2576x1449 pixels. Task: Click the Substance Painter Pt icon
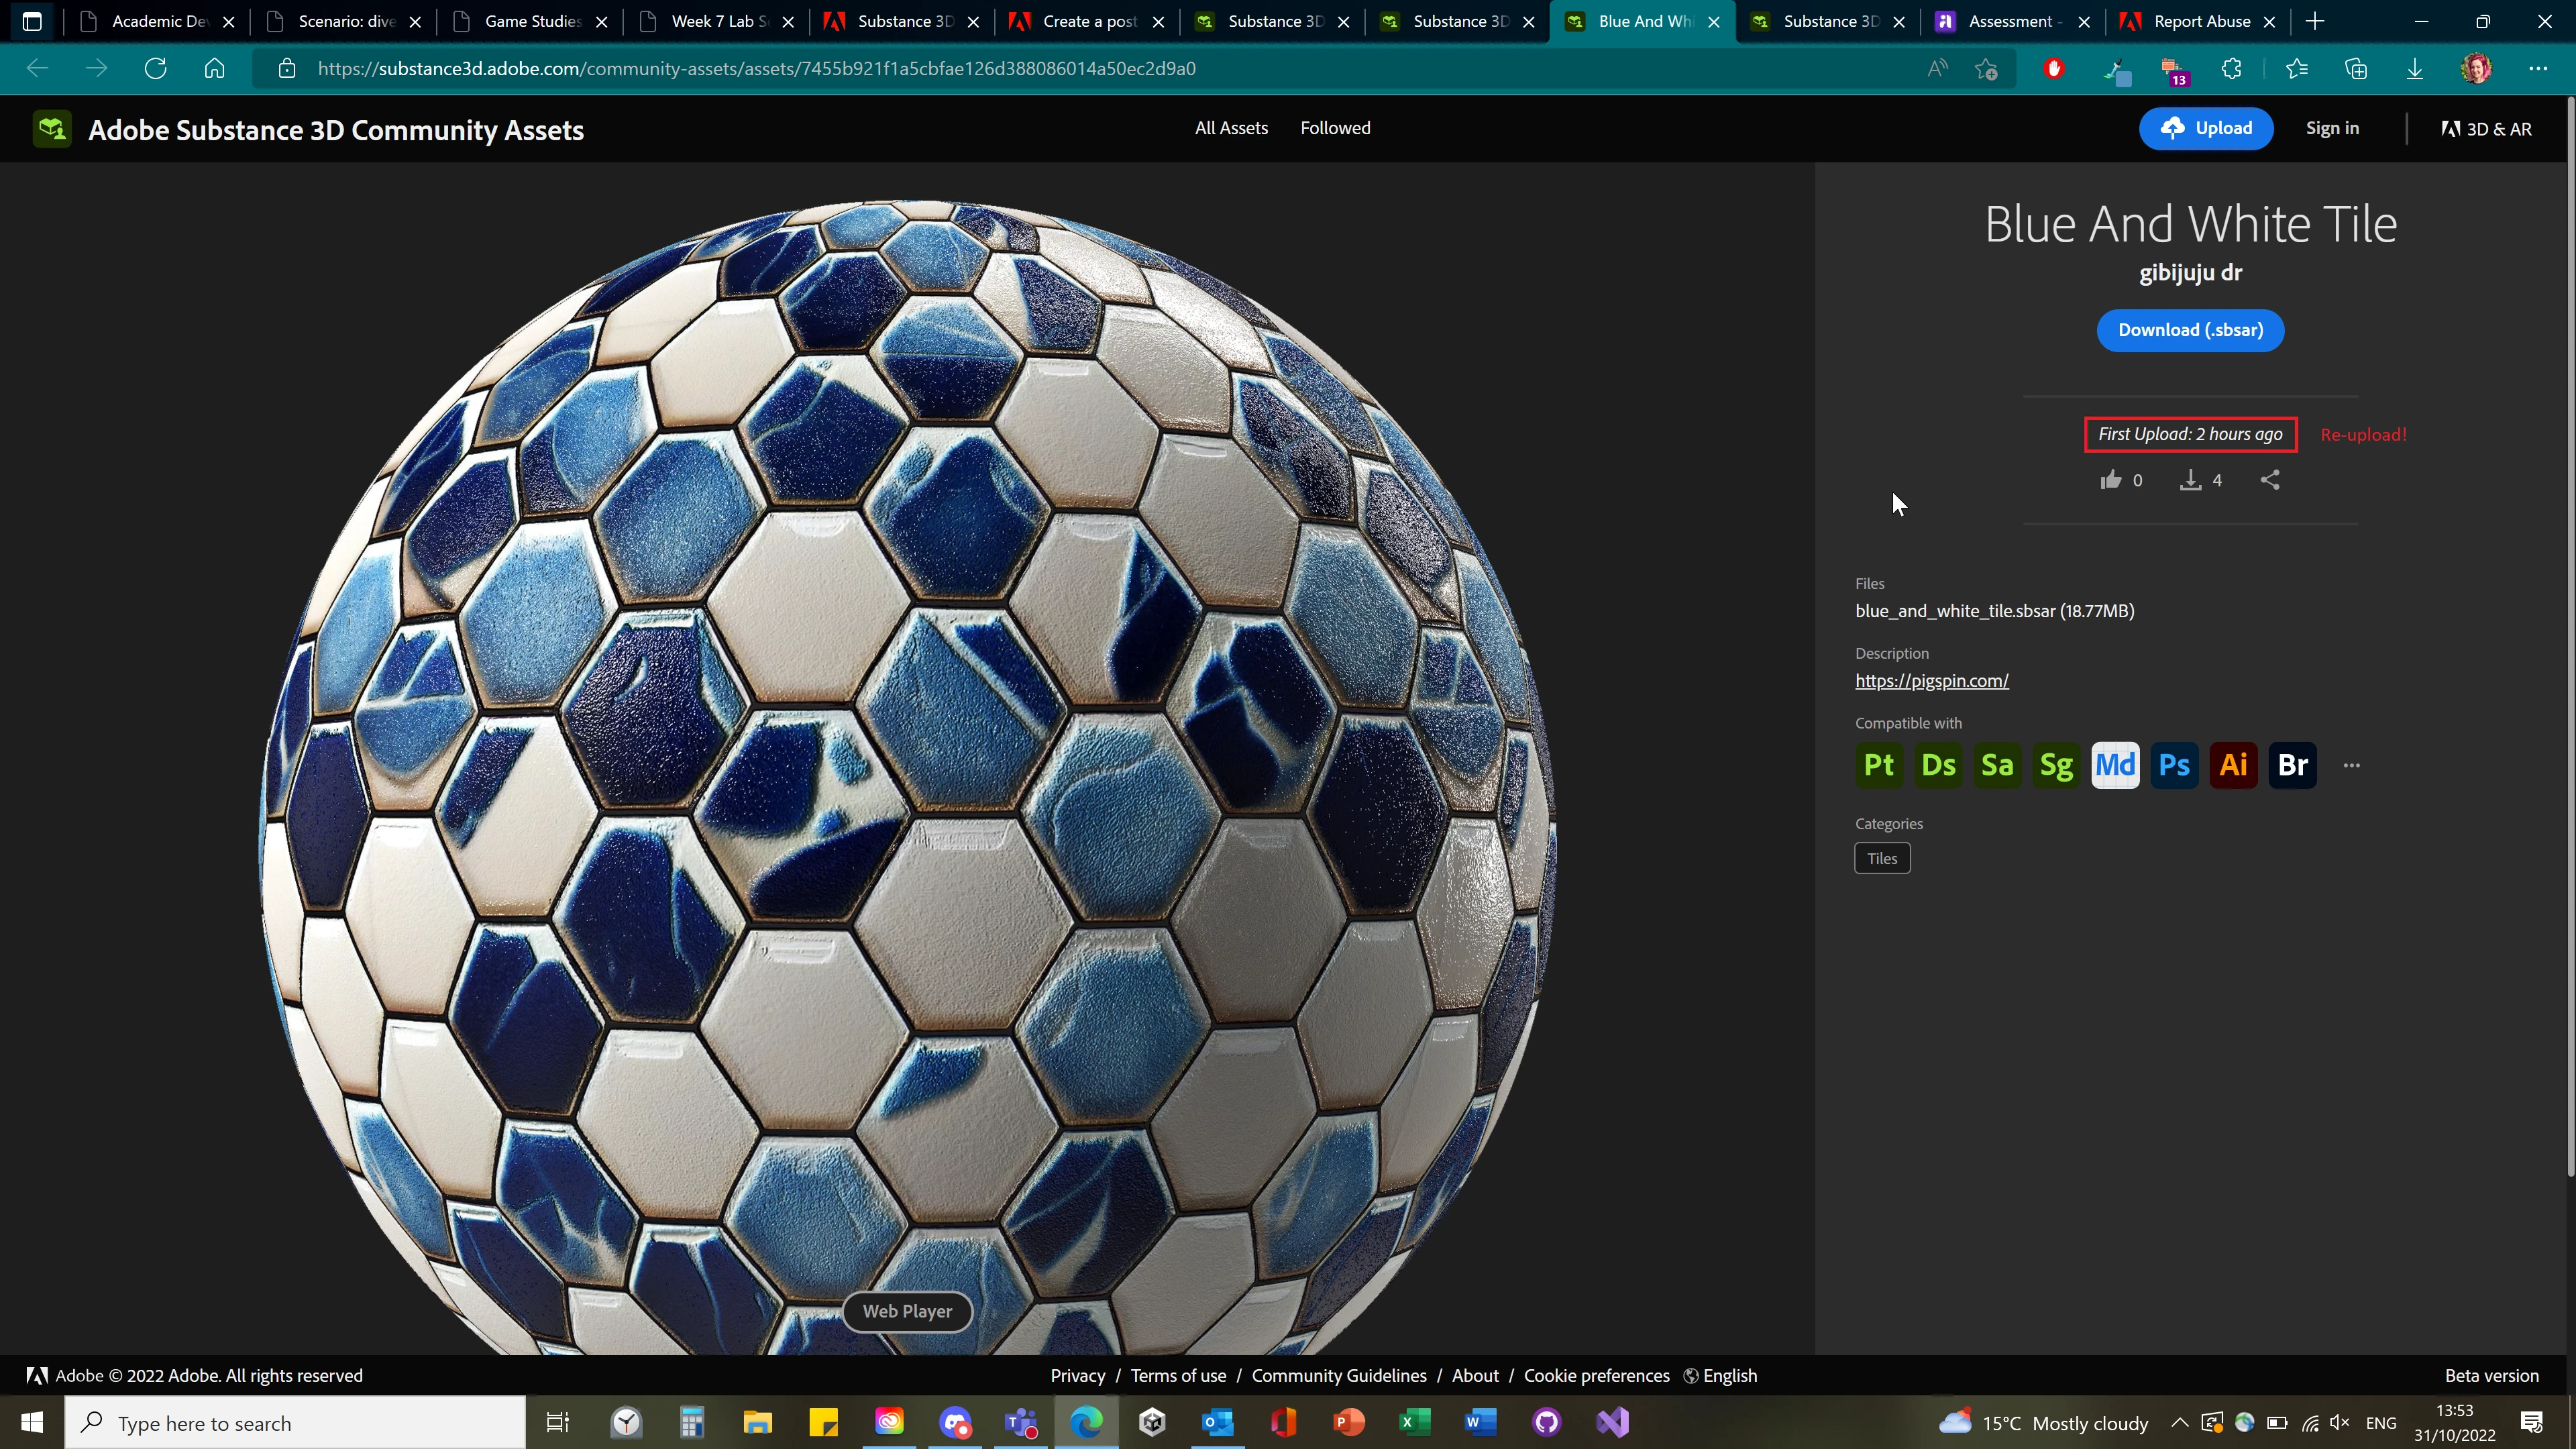tap(1879, 765)
